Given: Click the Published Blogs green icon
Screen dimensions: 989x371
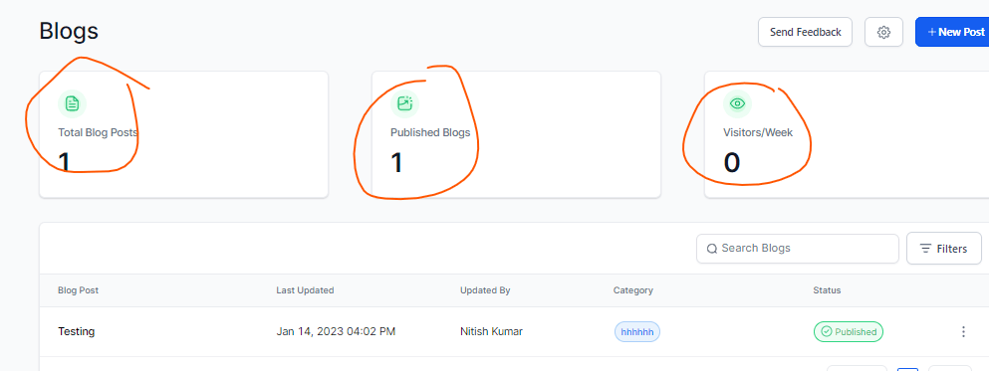Looking at the screenshot, I should click(405, 103).
